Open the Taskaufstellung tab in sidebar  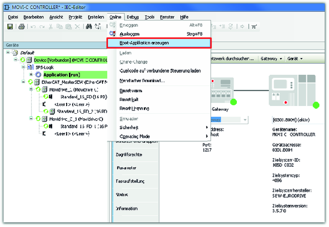(x=130, y=181)
